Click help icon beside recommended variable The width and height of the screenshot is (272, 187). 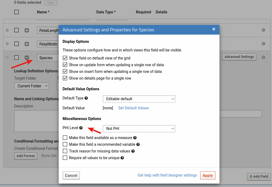pyautogui.click(x=138, y=144)
